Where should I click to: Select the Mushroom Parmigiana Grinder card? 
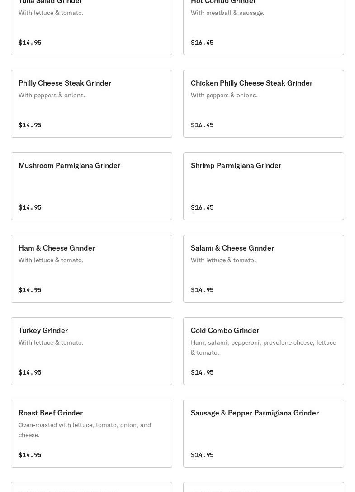click(91, 186)
